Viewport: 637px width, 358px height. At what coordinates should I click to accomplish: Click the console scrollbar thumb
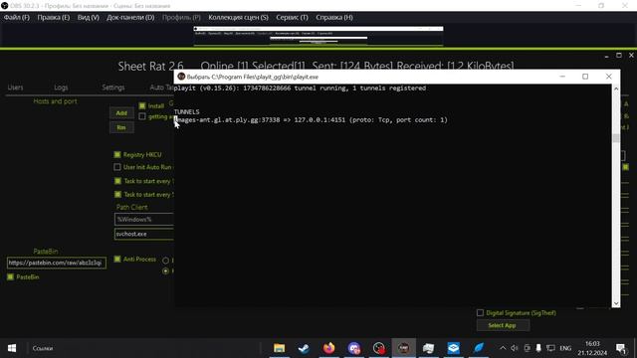coord(616,138)
